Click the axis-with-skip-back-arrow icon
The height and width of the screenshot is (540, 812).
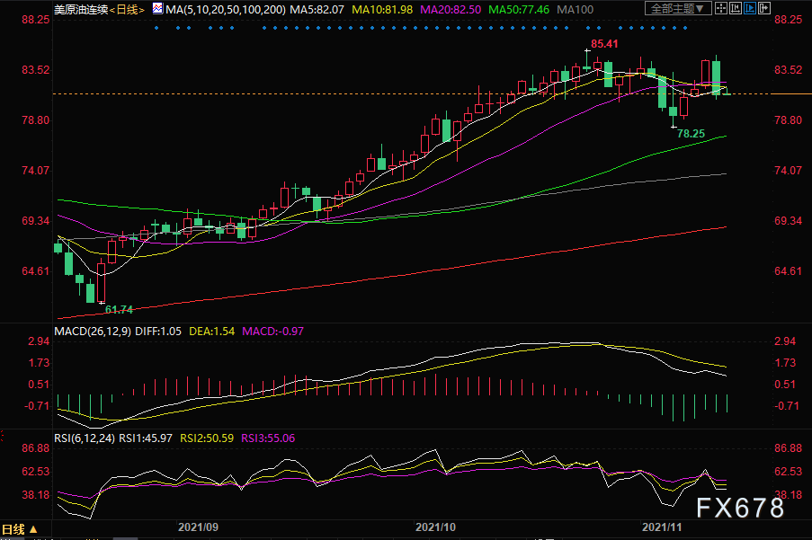735,8
